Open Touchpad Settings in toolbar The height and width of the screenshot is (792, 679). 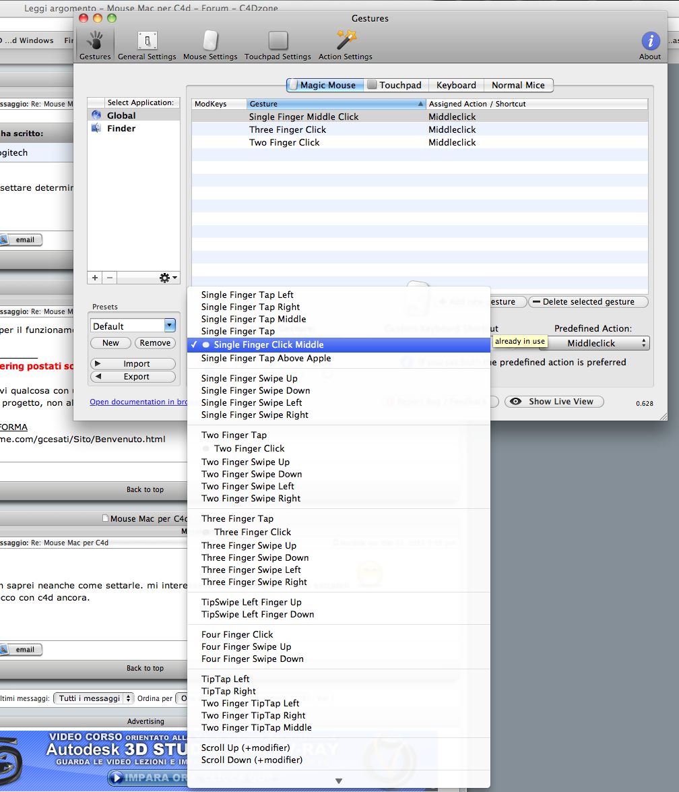(x=278, y=45)
